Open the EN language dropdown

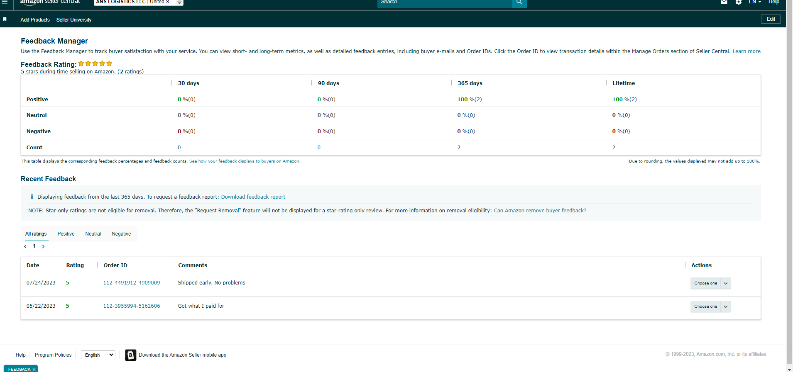(755, 2)
